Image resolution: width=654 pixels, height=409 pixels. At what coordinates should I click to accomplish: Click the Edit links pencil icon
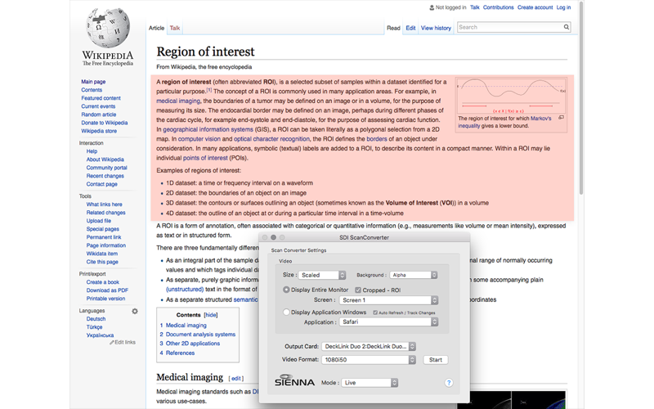pyautogui.click(x=111, y=342)
